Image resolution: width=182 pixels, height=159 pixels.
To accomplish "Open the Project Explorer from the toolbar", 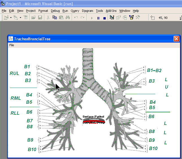I will pyautogui.click(x=112, y=18).
